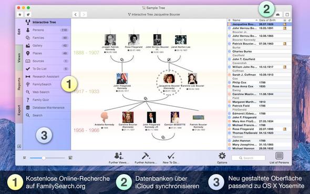Launch the Research Assistant
Viewport: 310px width, 194px height.
[x=47, y=77]
